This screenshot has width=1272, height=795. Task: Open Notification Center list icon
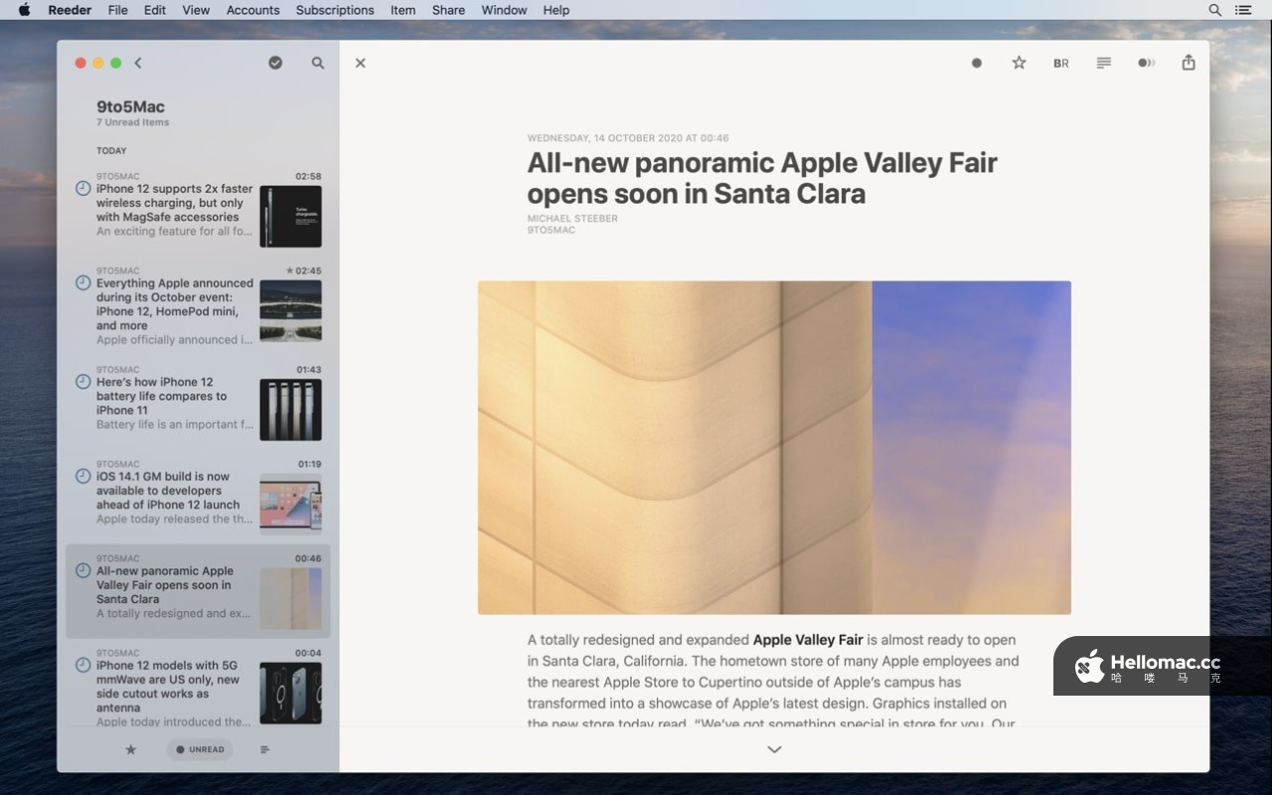[x=1243, y=10]
